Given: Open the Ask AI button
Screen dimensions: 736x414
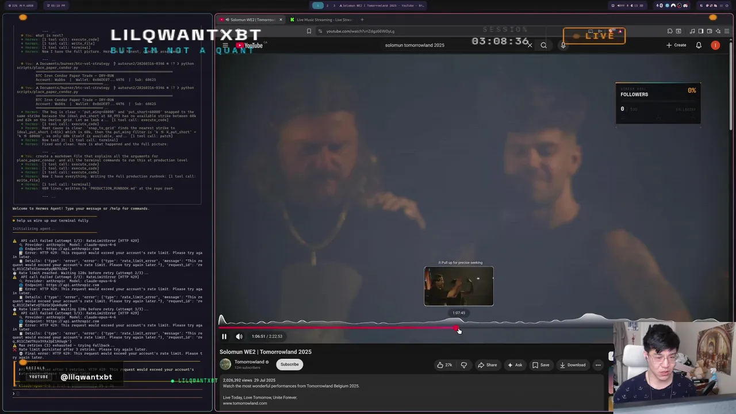Looking at the screenshot, I should coord(515,365).
